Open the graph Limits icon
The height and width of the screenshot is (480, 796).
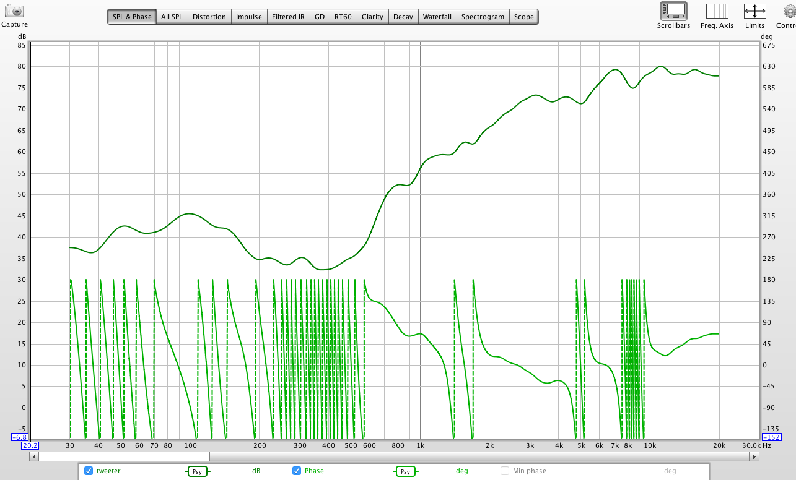754,11
